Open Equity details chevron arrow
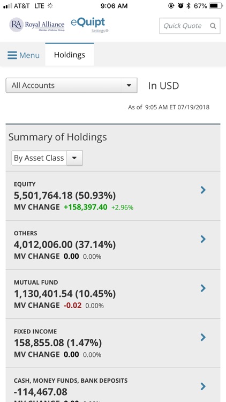 pyautogui.click(x=203, y=190)
